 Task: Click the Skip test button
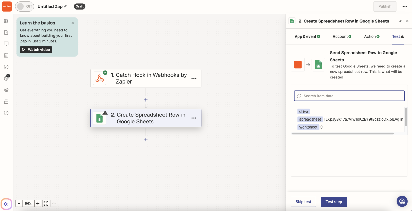coord(303,202)
